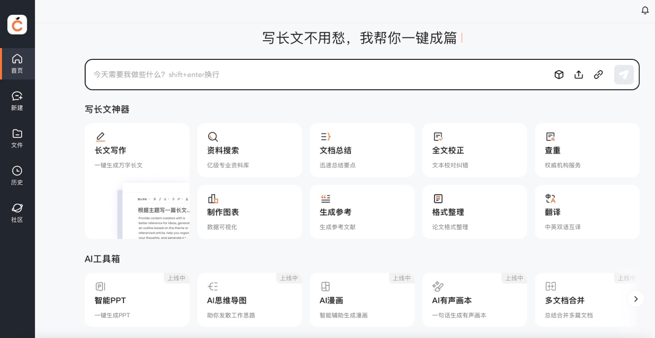Click the 格式整理 icon

coord(438,199)
